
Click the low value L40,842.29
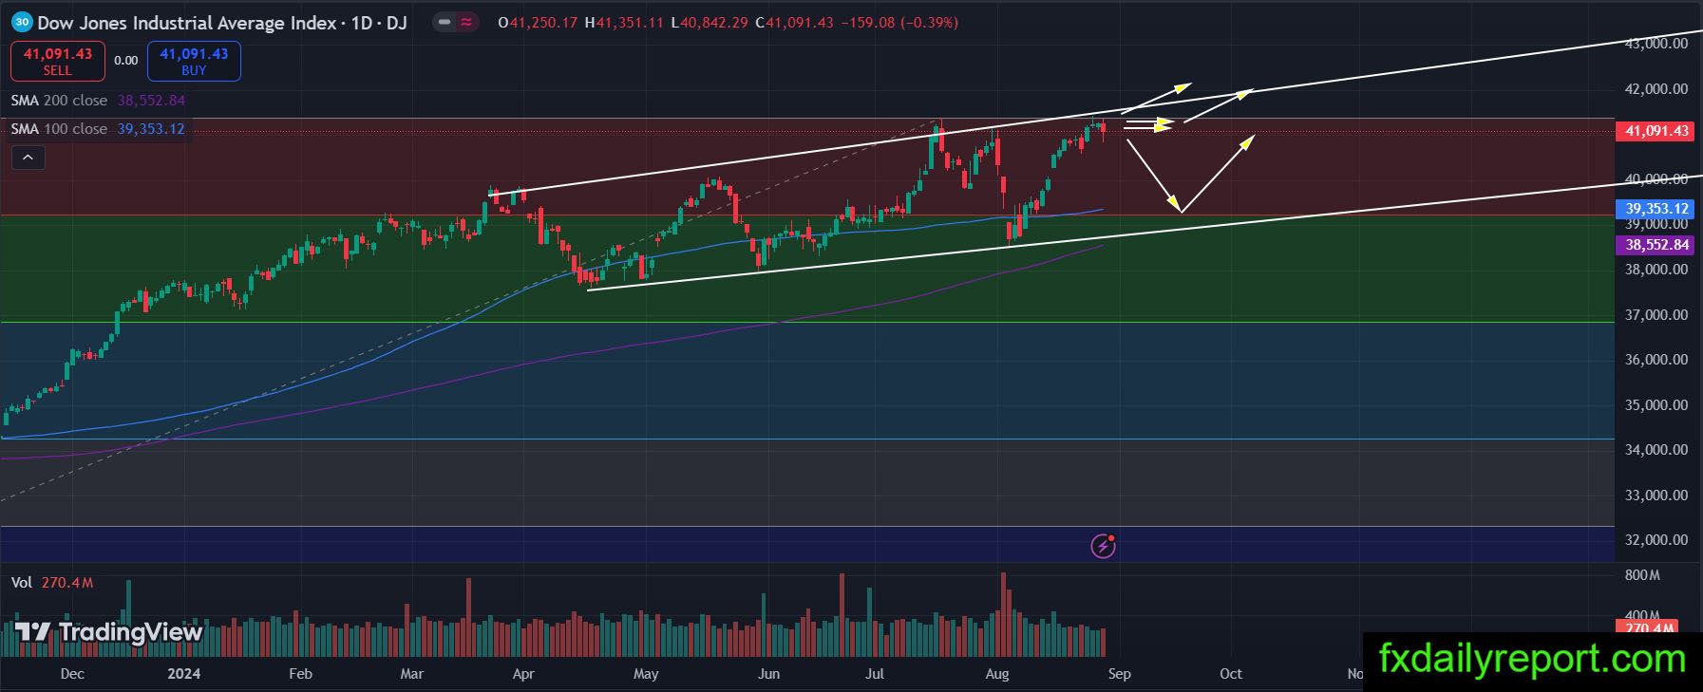click(x=709, y=23)
